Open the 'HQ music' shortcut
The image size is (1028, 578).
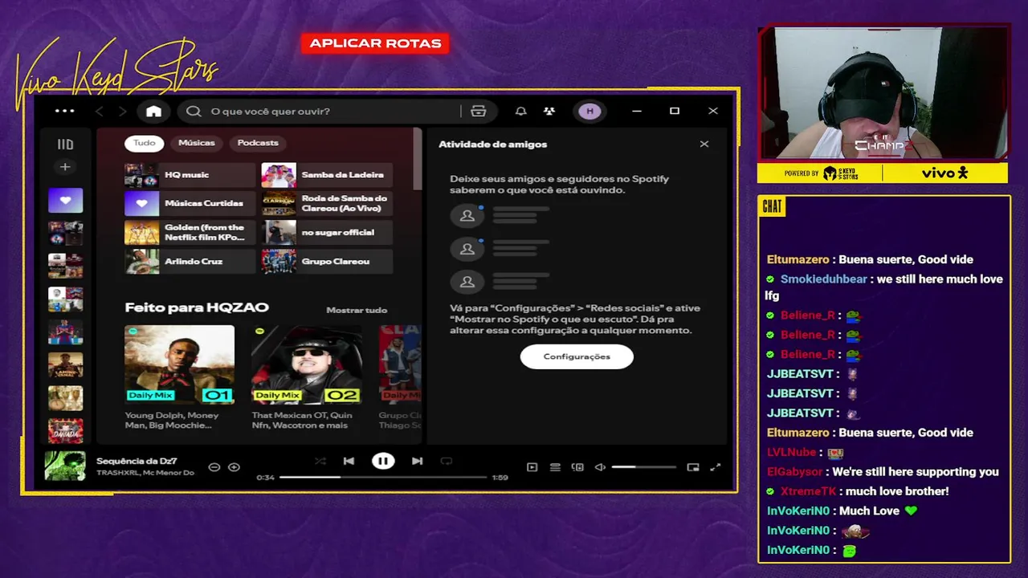190,175
